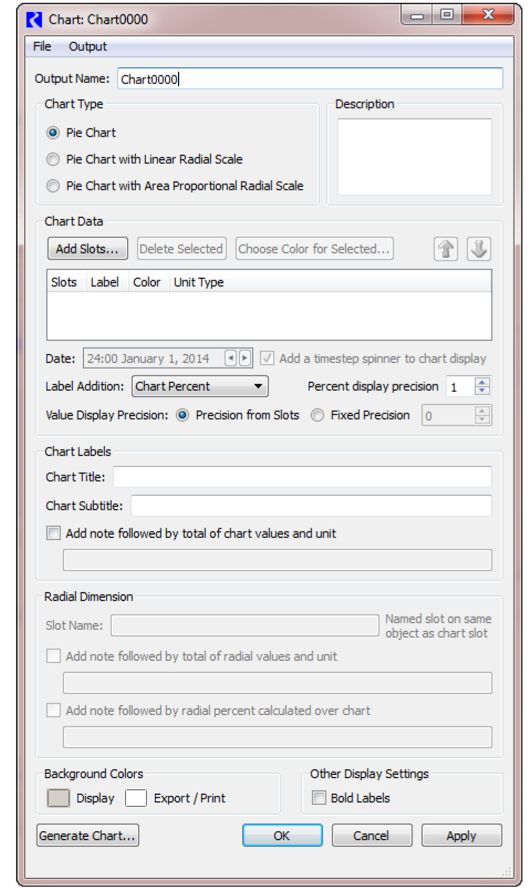Click into the Chart Title text field
This screenshot has width=528, height=895.
pyautogui.click(x=302, y=477)
